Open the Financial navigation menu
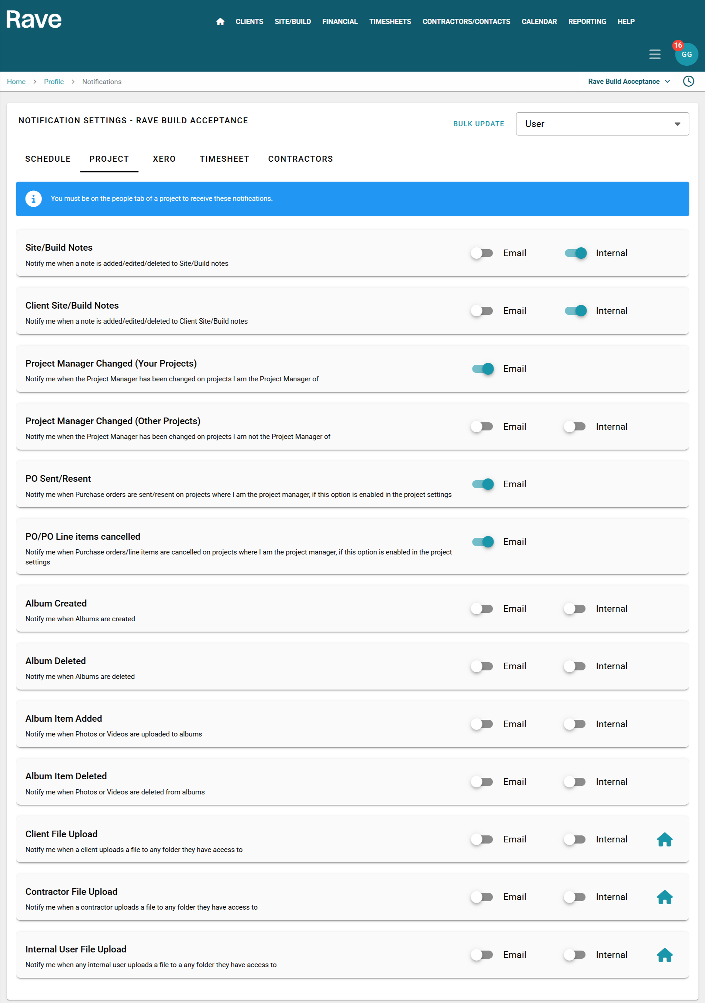The width and height of the screenshot is (705, 1003). click(x=339, y=21)
